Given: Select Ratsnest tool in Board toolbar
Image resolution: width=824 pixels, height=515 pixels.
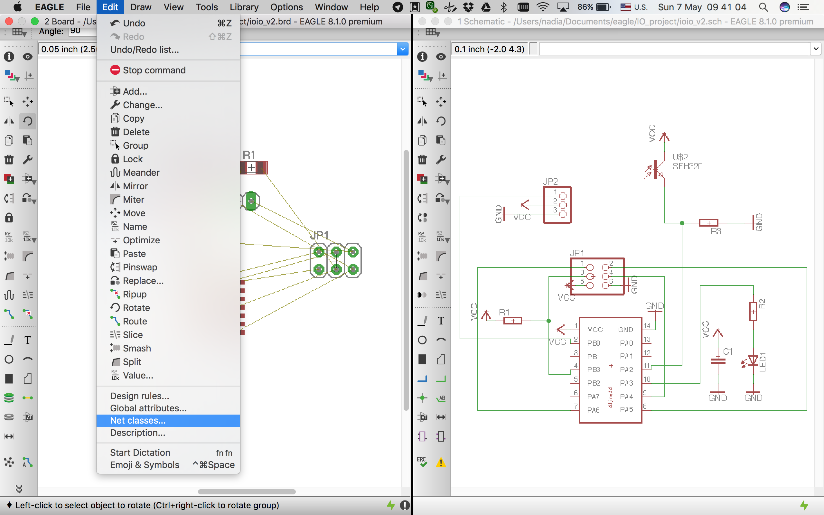Looking at the screenshot, I should [9, 462].
